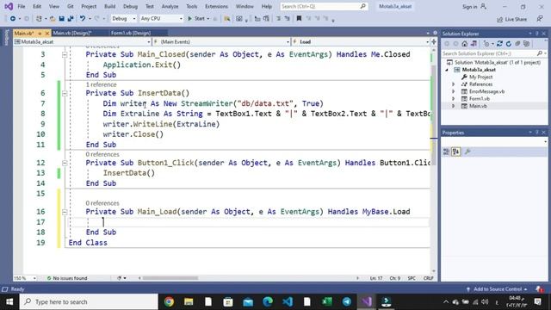The image size is (551, 310).
Task: Expand the References node in Solution Explorer
Action: pyautogui.click(x=454, y=84)
